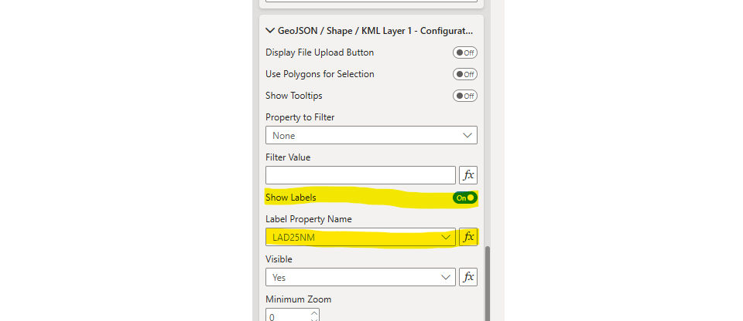Click the Filter Value text box
Viewport: 743px width, 321px height.
(360, 175)
